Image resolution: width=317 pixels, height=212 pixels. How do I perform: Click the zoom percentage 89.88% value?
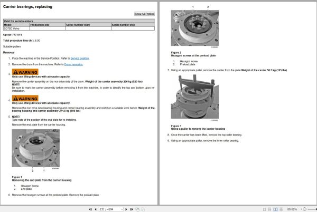click(292, 209)
